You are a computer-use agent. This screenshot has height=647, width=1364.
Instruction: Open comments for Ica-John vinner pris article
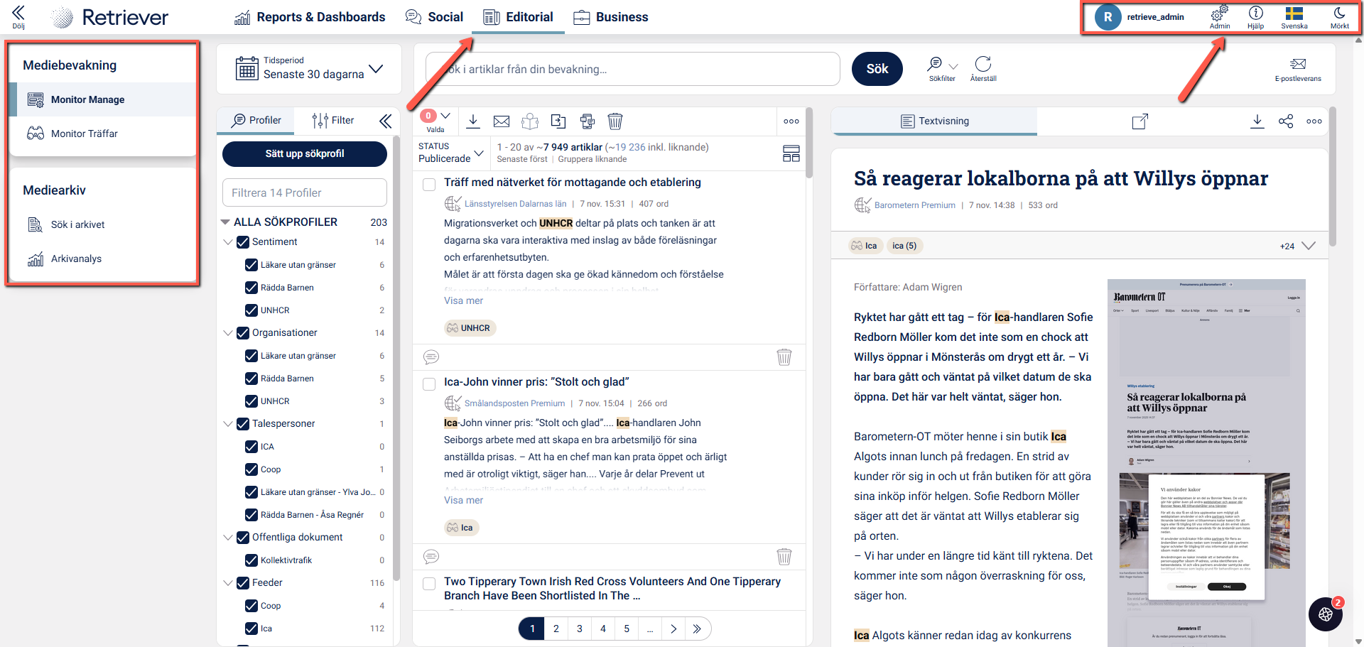coord(431,556)
